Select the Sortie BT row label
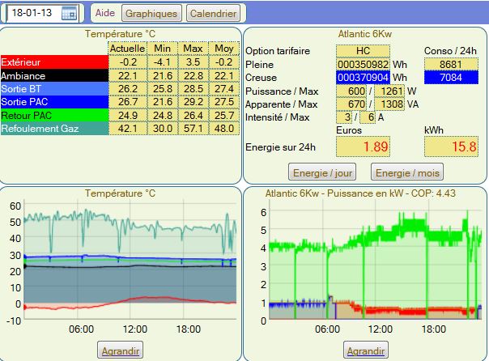 click(x=53, y=88)
